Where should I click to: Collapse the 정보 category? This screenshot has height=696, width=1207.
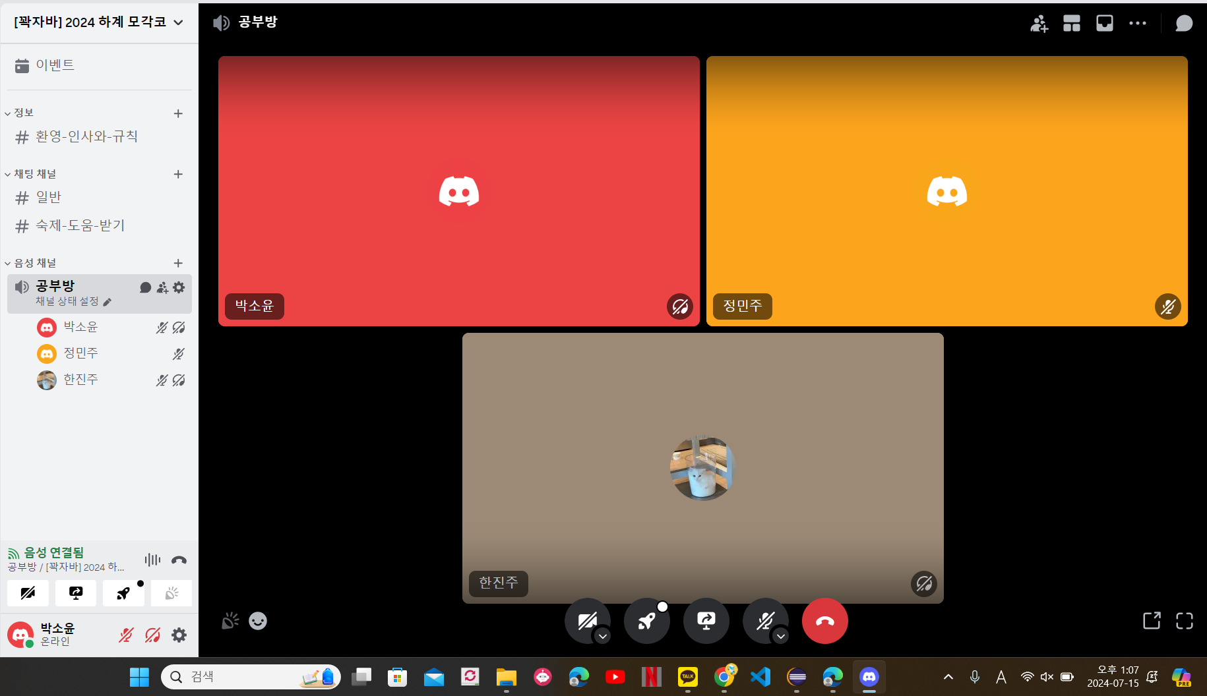click(x=20, y=113)
